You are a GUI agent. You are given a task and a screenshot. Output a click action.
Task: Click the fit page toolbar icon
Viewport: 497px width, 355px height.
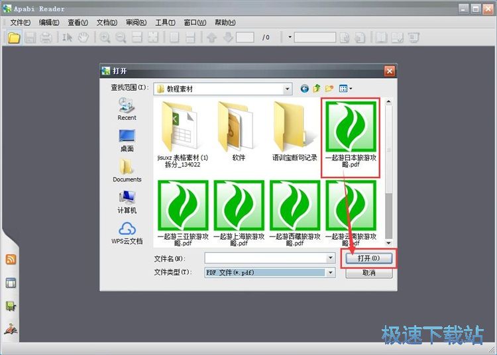[153, 37]
